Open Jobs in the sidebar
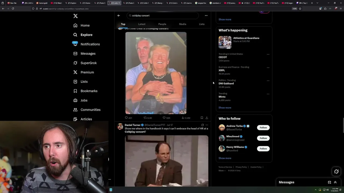Image resolution: width=344 pixels, height=193 pixels. 81,100
